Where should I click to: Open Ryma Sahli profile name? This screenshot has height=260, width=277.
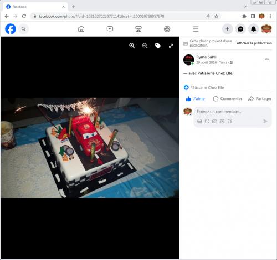206,57
